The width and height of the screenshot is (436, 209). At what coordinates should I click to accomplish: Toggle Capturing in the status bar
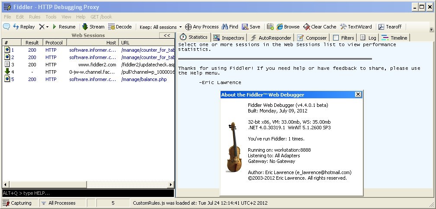click(x=17, y=203)
